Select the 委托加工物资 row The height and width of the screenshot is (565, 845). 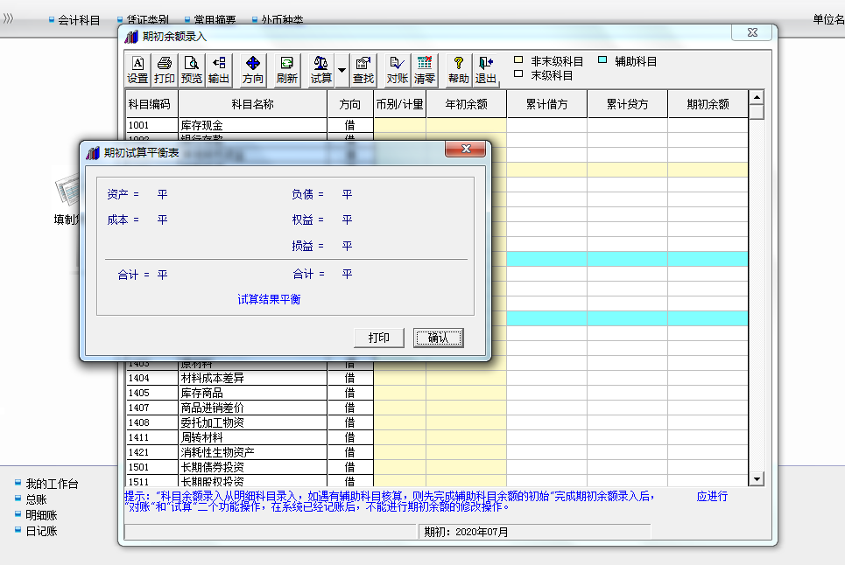tap(437, 422)
